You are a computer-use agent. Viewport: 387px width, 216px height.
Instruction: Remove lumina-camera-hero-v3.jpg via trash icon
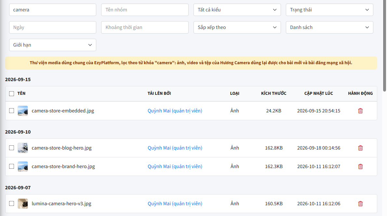coord(360,204)
